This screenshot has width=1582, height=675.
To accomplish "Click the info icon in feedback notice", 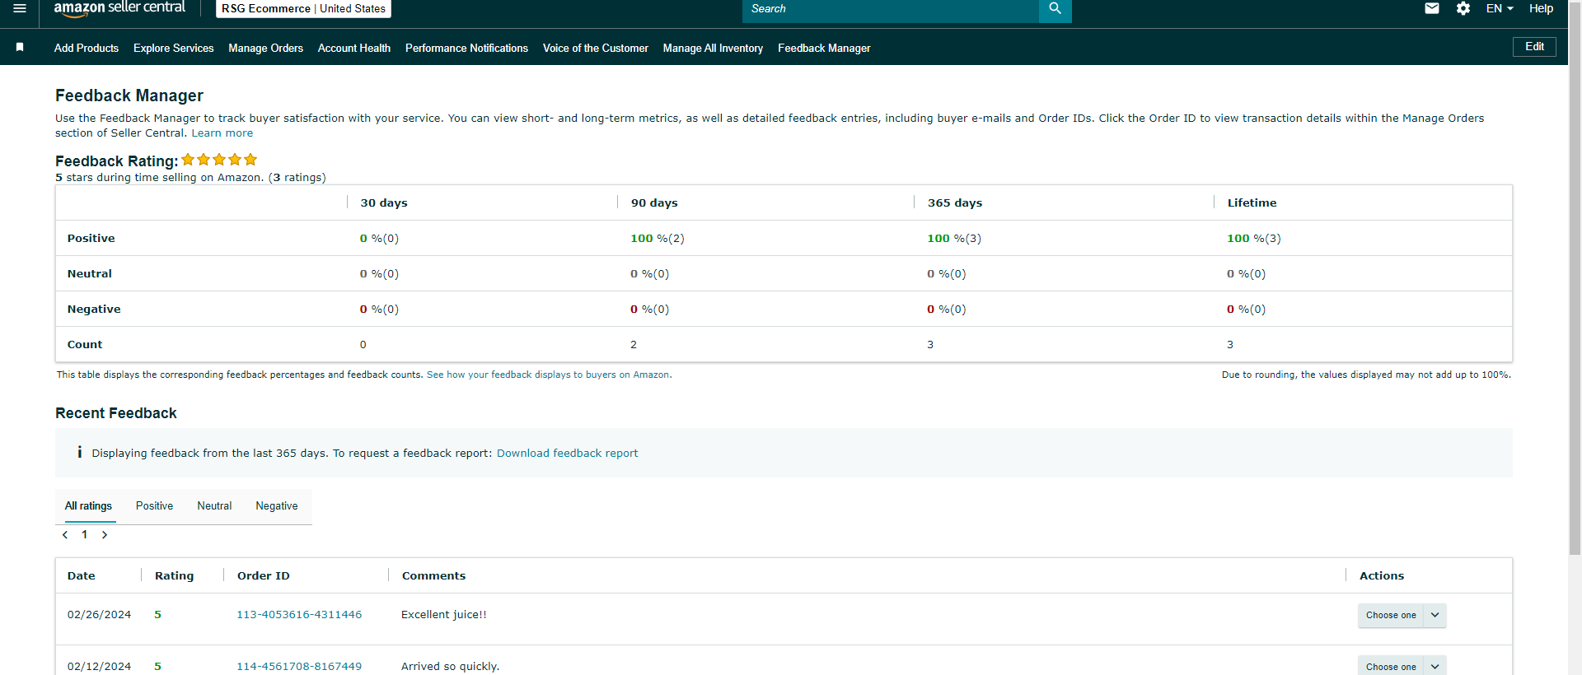I will click(x=80, y=452).
